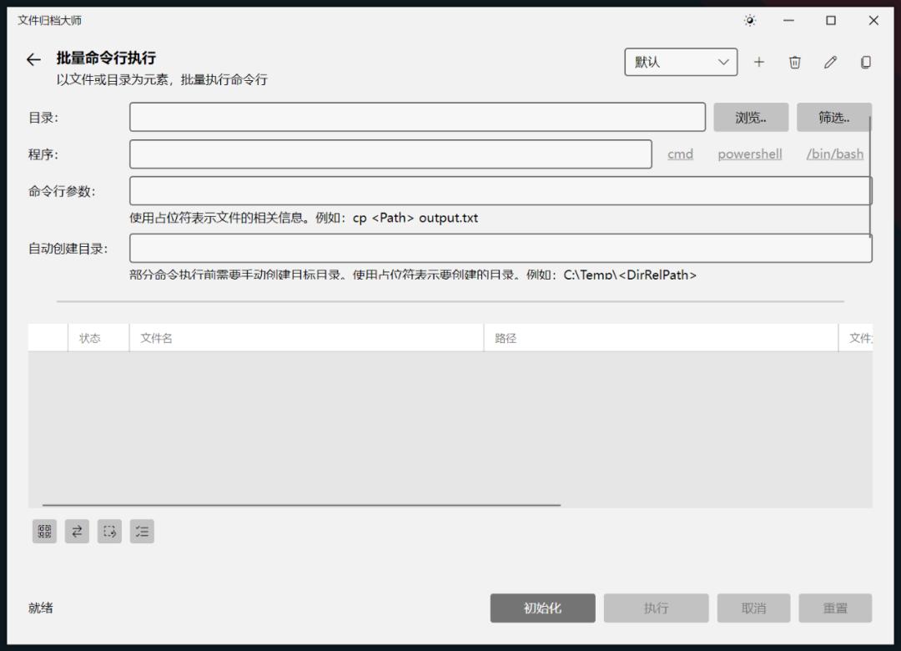Edit the profile name with pencil icon
Image resolution: width=901 pixels, height=651 pixels.
point(830,62)
